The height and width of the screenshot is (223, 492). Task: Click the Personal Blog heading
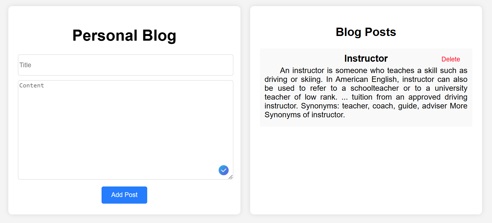coord(124,35)
